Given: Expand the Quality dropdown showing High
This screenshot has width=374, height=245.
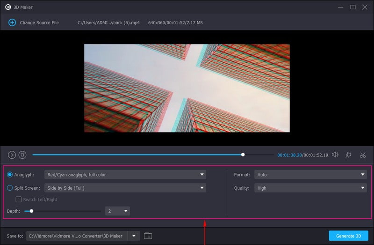Looking at the screenshot, I should [310, 188].
